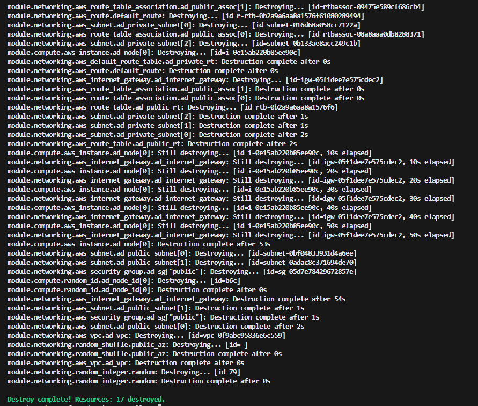Click the ad_public_rt 'Destruction complete after 2s' line

point(152,144)
